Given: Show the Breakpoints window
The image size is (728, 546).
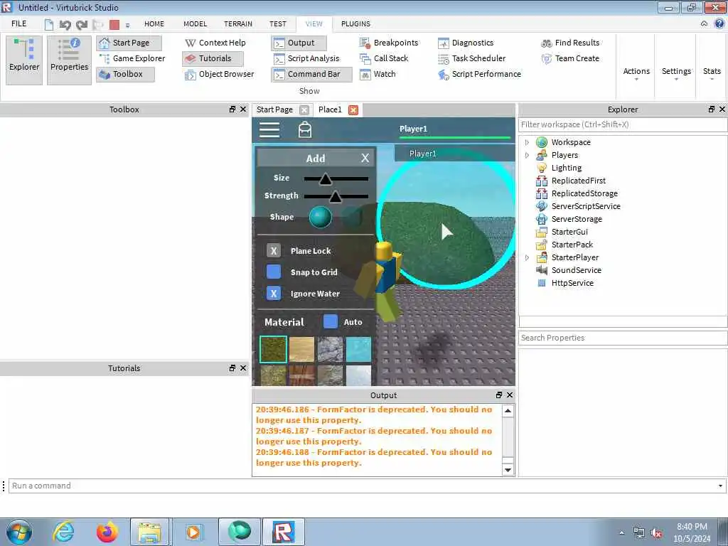Looking at the screenshot, I should click(389, 43).
